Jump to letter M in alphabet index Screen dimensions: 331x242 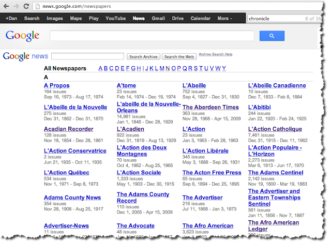162,68
